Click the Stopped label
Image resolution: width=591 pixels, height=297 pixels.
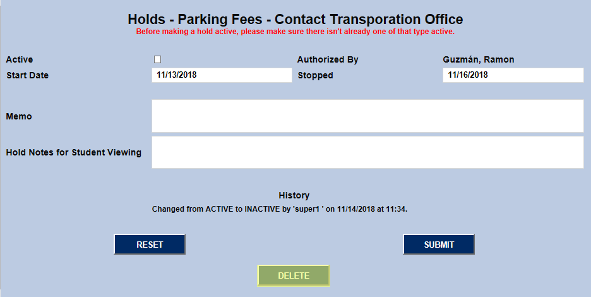tap(315, 75)
